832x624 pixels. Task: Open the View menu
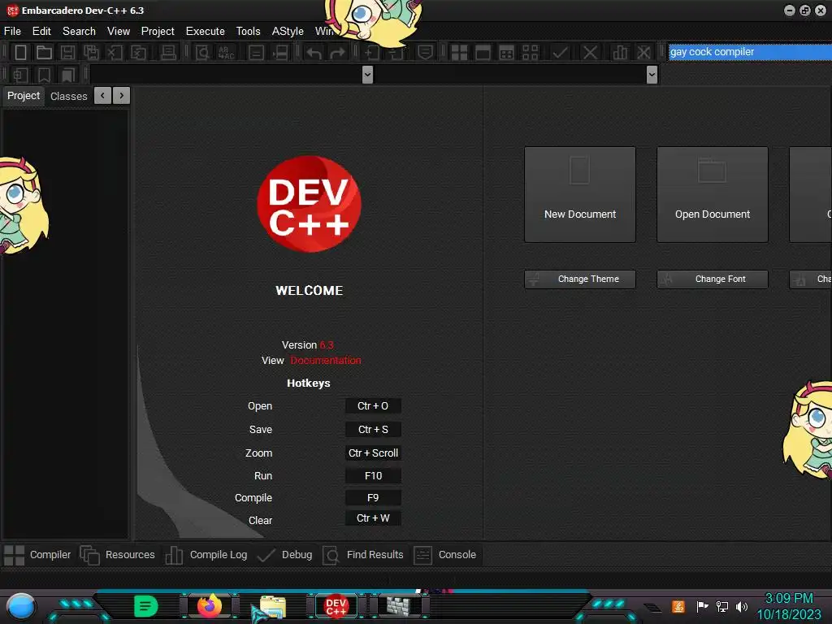pos(119,32)
